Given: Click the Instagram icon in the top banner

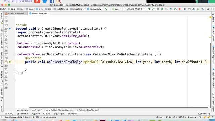Looking at the screenshot, I should pyautogui.click(x=59, y=1).
